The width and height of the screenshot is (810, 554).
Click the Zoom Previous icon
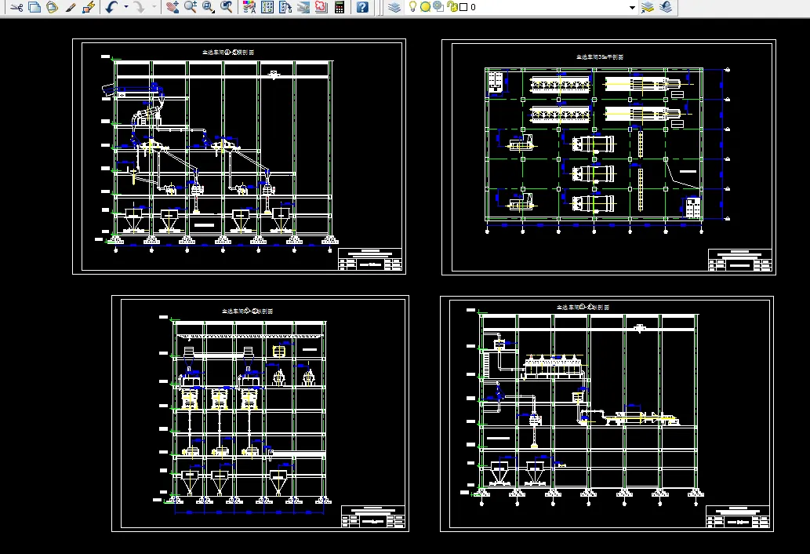(226, 7)
